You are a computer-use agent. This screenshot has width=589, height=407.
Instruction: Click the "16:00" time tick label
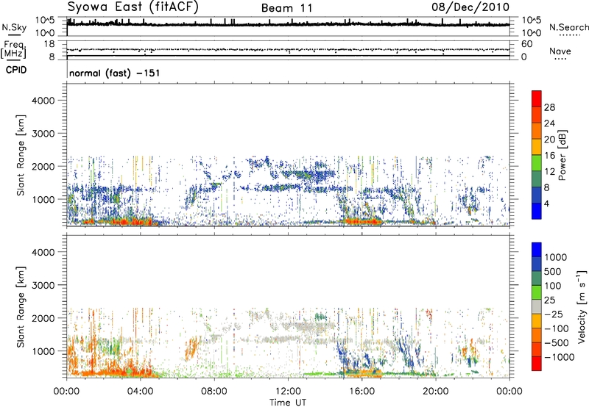[x=361, y=392]
